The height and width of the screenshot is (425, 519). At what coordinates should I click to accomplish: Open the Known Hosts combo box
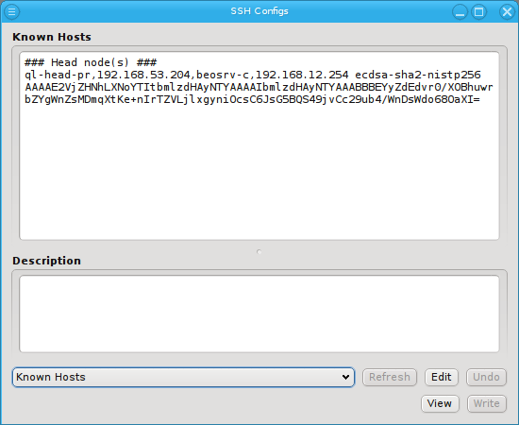point(183,377)
